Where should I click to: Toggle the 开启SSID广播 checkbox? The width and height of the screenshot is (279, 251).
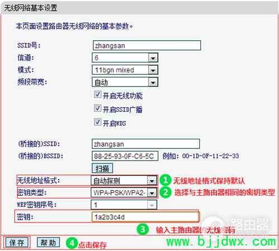click(x=98, y=108)
